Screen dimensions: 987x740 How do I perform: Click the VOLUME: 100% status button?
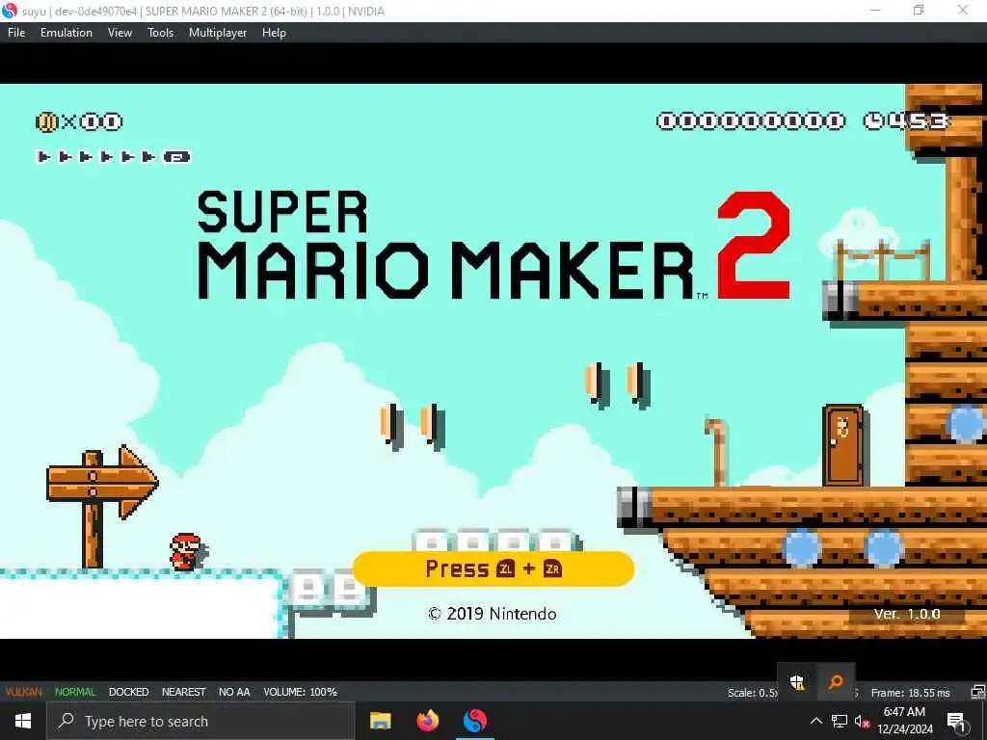tap(301, 692)
